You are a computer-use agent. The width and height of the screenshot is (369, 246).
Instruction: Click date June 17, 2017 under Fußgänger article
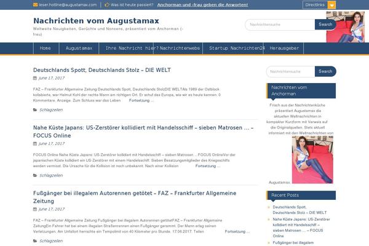coord(52,209)
